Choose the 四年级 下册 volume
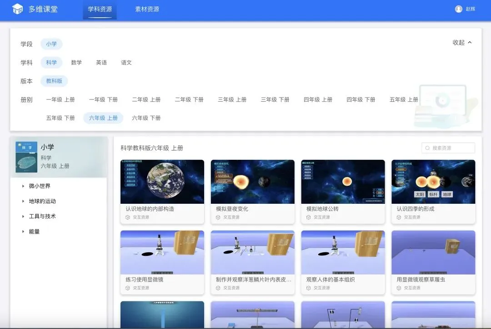 [x=361, y=100]
